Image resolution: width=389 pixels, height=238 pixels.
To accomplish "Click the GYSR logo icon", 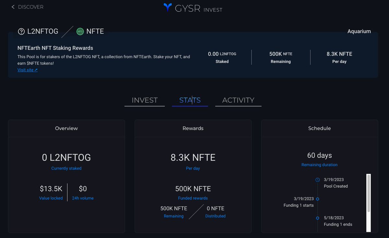I will pos(168,7).
